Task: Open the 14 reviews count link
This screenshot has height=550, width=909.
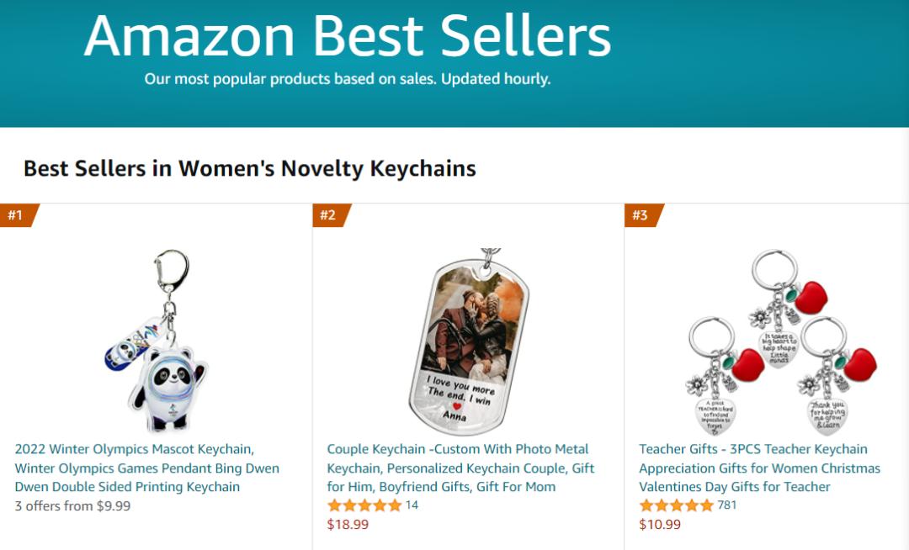Action: click(412, 505)
